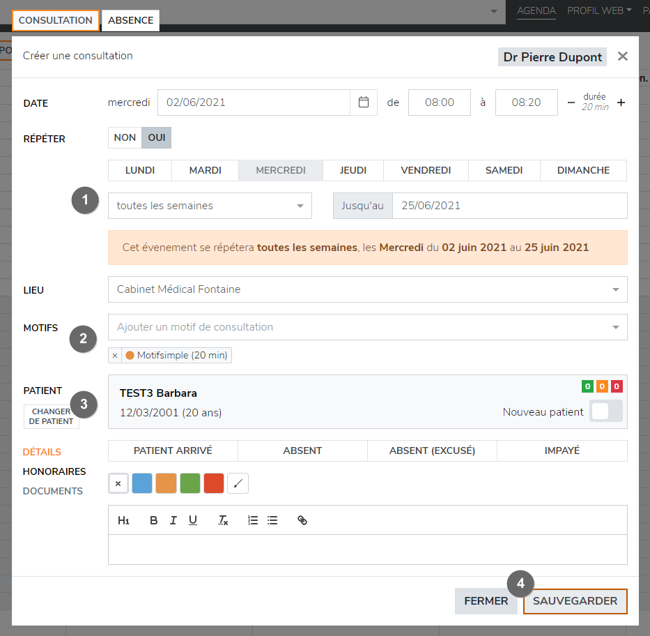Click the CHANGER DE PATIENT button
The image size is (650, 636).
pyautogui.click(x=52, y=416)
